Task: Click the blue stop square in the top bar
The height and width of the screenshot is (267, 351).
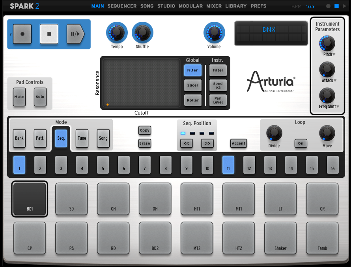Action: point(336,6)
